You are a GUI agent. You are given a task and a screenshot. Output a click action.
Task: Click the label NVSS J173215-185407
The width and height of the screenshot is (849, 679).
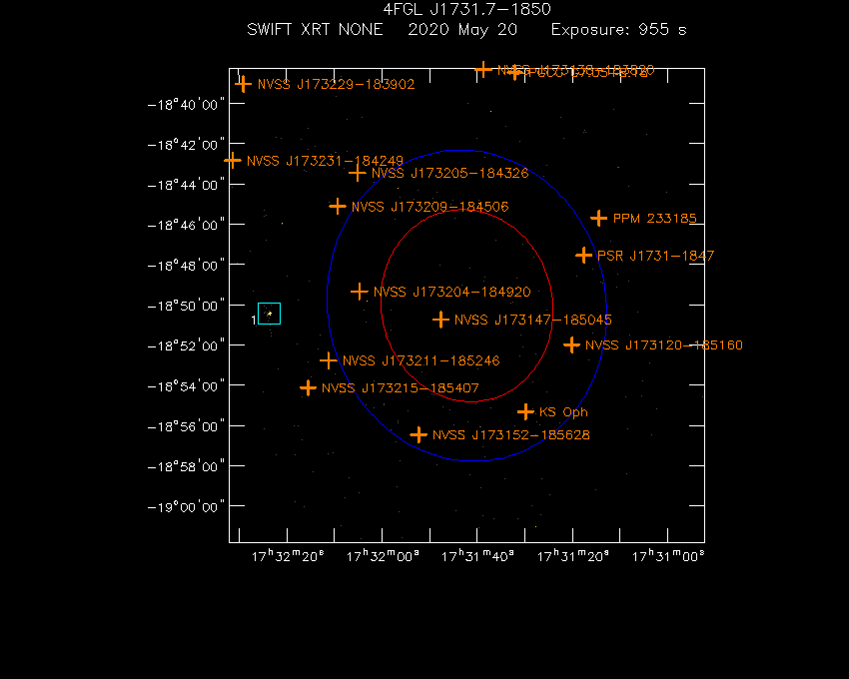[x=401, y=388]
